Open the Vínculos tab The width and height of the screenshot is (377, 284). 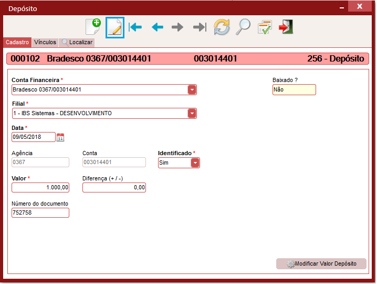[x=45, y=42]
